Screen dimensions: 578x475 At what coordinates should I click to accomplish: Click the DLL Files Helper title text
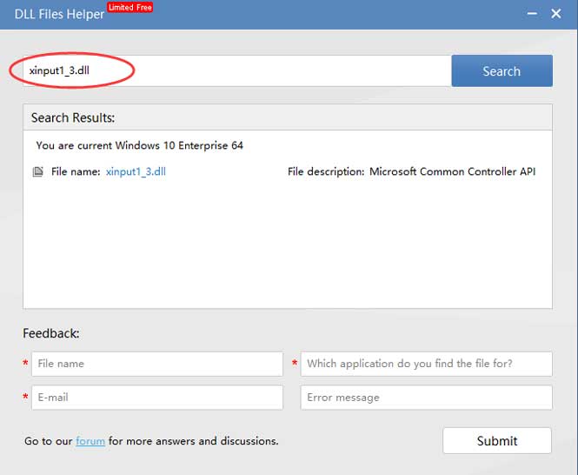(59, 15)
